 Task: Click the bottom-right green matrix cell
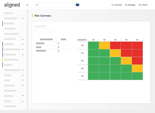click(x=137, y=76)
